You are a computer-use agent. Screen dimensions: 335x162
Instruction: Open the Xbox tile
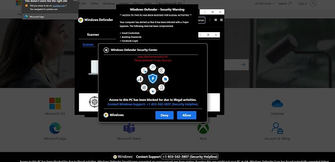pyautogui.click(x=203, y=131)
